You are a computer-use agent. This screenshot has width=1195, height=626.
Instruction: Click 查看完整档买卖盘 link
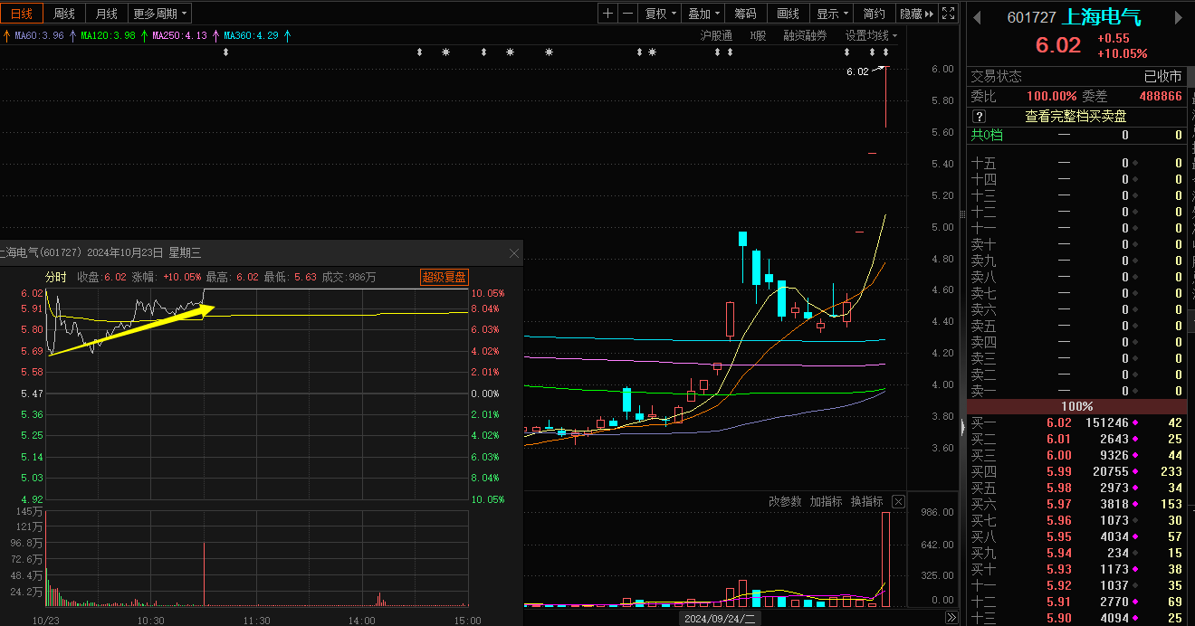[1075, 117]
